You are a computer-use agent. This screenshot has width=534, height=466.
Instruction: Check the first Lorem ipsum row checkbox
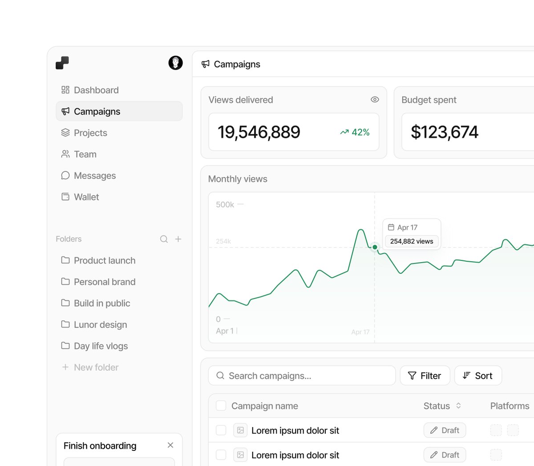[221, 430]
